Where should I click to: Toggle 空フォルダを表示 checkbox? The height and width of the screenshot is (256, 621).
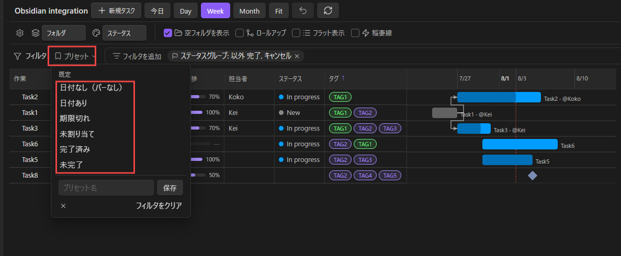(x=167, y=33)
